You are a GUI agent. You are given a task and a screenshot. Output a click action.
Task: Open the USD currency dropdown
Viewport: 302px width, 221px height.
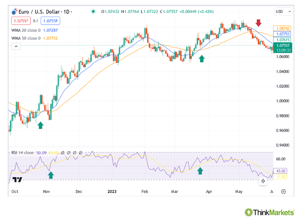283,12
